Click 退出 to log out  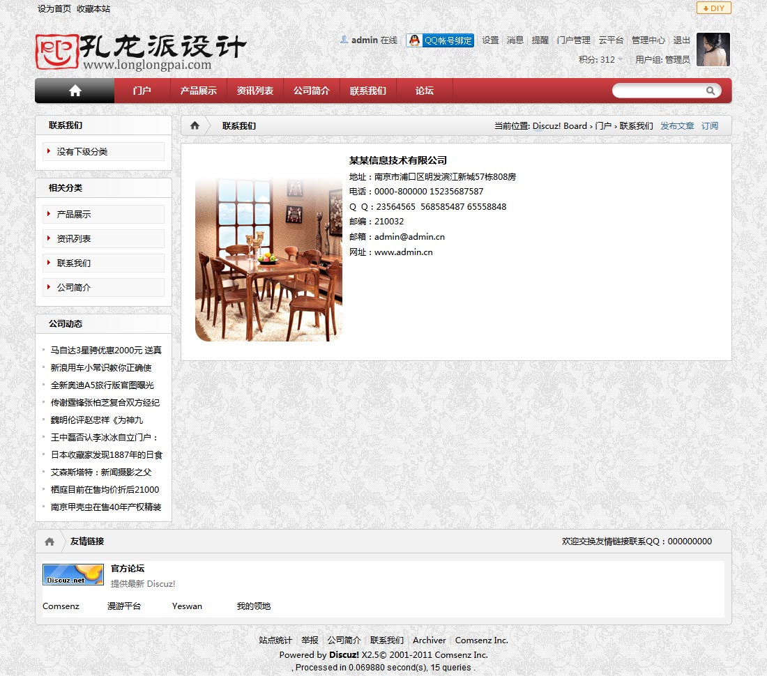click(681, 40)
